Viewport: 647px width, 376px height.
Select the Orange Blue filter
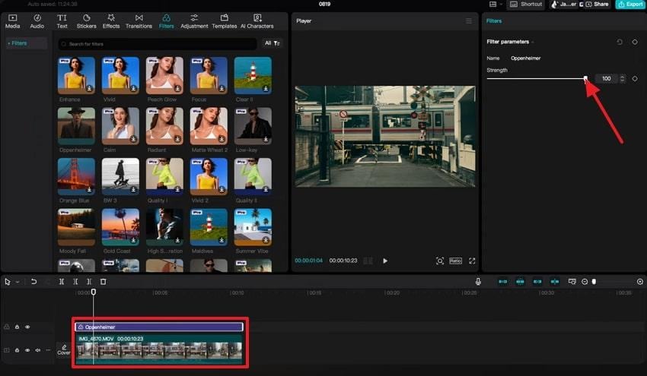pyautogui.click(x=76, y=177)
